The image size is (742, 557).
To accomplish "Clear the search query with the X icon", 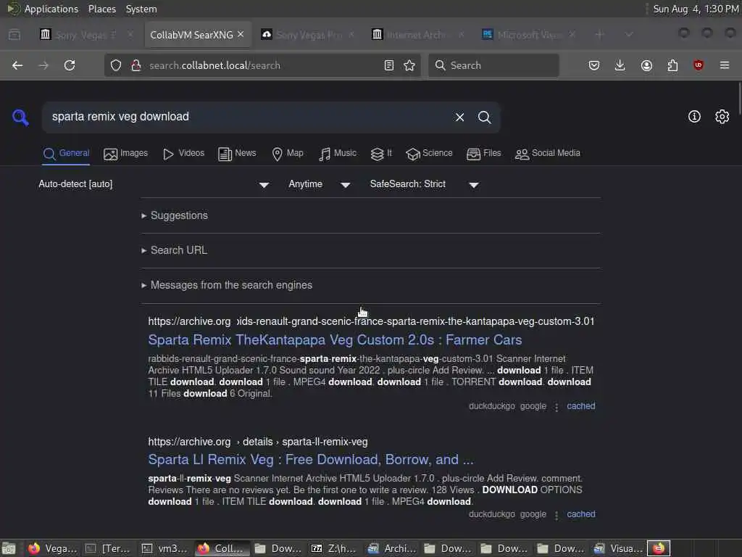I will coord(459,117).
